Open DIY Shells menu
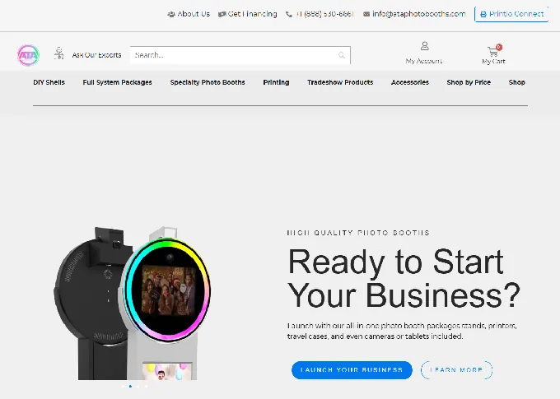Image resolution: width=560 pixels, height=399 pixels. pos(49,82)
